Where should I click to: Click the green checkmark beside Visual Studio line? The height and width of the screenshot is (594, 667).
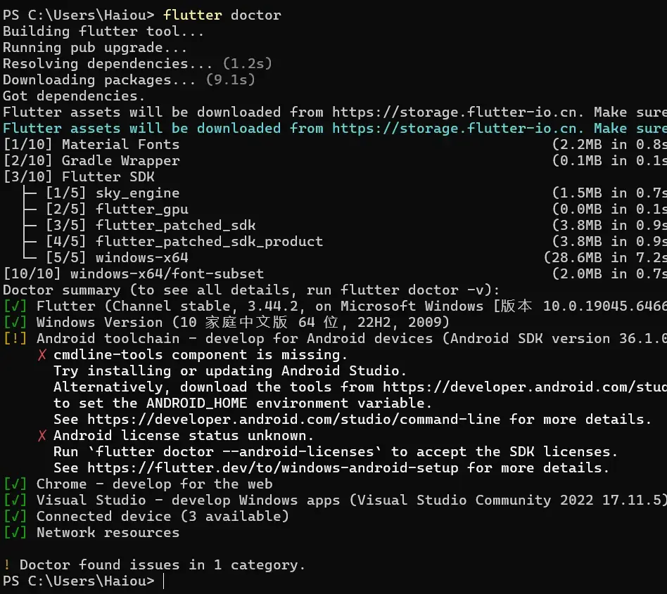tap(15, 500)
